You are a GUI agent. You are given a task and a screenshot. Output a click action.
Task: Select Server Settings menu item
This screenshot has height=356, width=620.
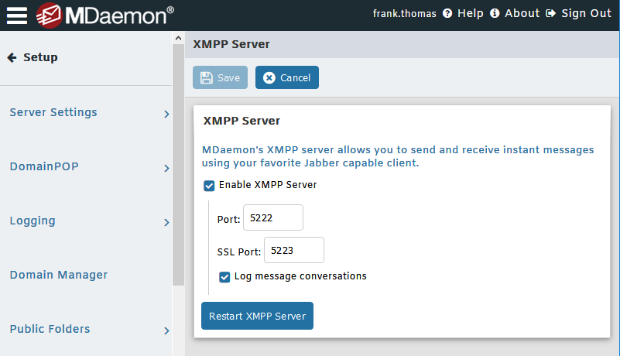tap(53, 112)
